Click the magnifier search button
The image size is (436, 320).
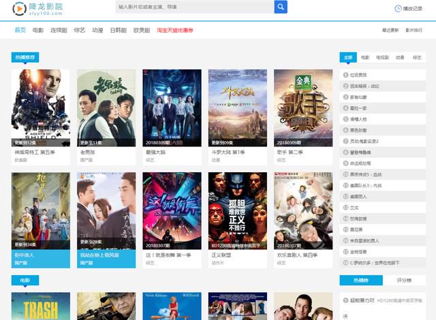click(281, 7)
